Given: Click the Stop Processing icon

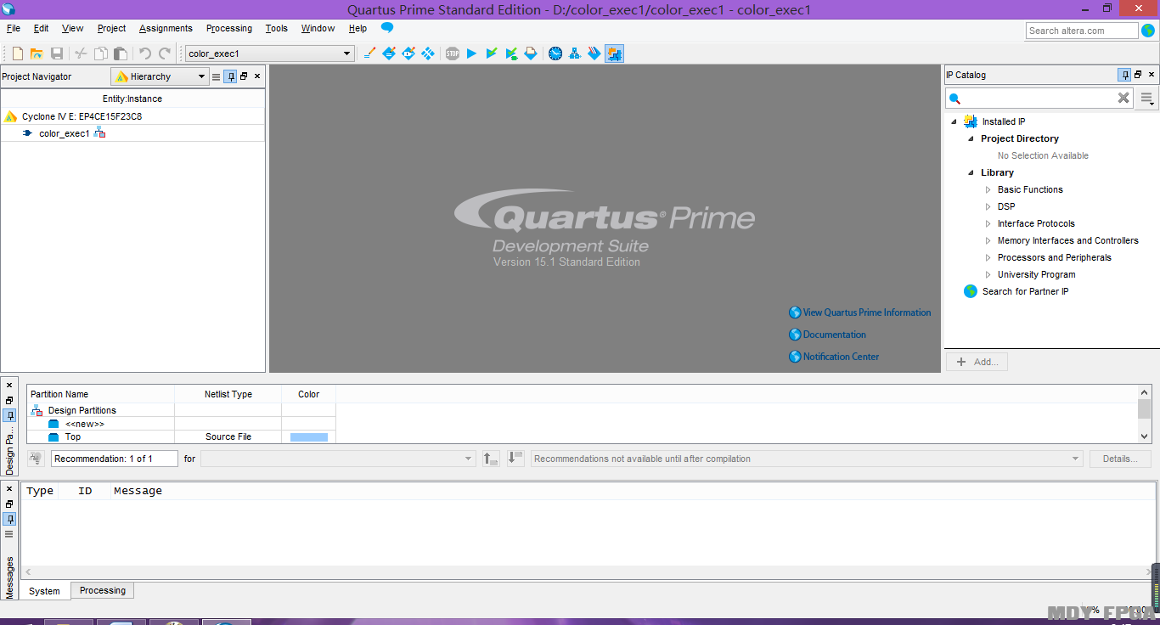Looking at the screenshot, I should pyautogui.click(x=453, y=53).
